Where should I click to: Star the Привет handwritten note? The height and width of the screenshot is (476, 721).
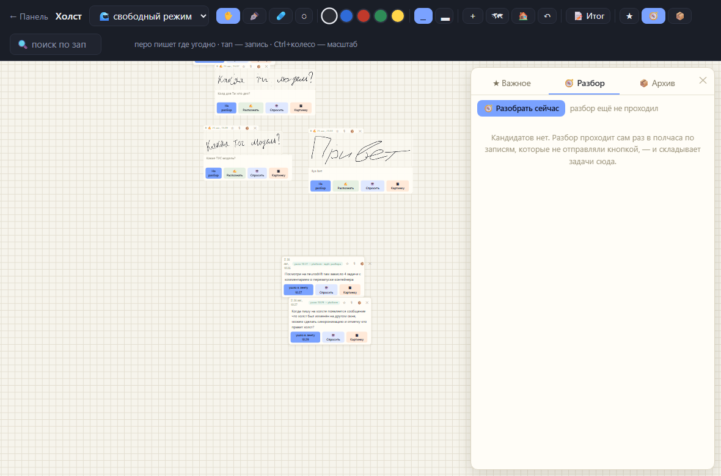(337, 131)
